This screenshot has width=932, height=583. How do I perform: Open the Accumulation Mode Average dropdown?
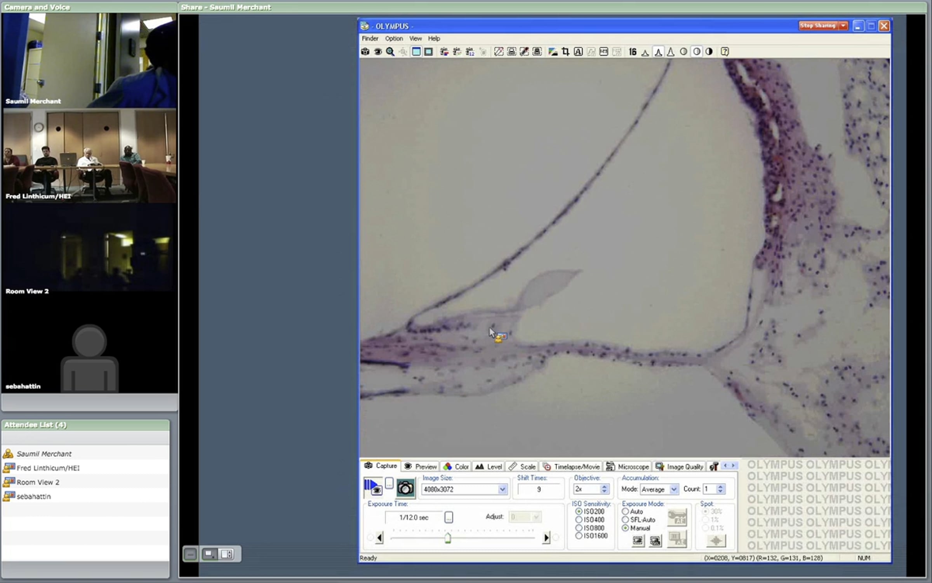(x=674, y=490)
